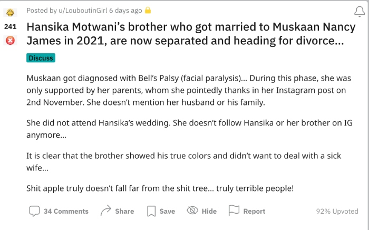Downvote the post with the red X icon

[x=10, y=40]
